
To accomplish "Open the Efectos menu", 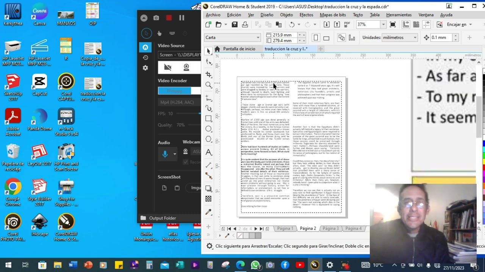I will (306, 15).
